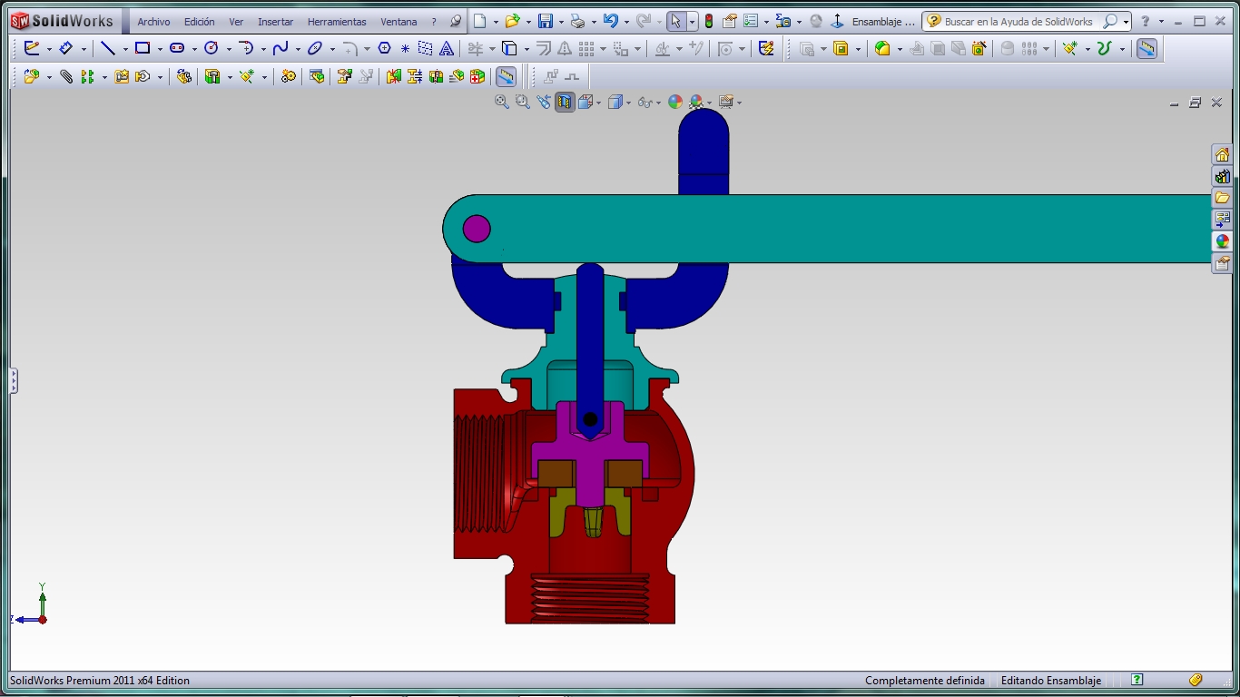Select the Line sketch tool

[x=108, y=48]
